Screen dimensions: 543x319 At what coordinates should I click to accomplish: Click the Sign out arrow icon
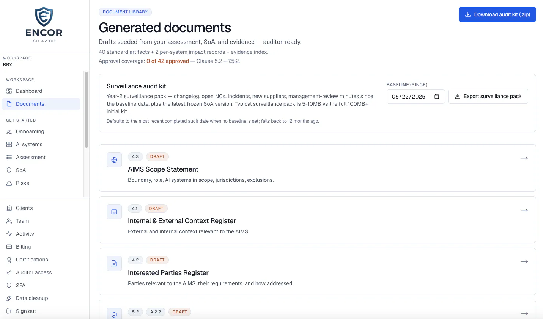pyautogui.click(x=9, y=311)
